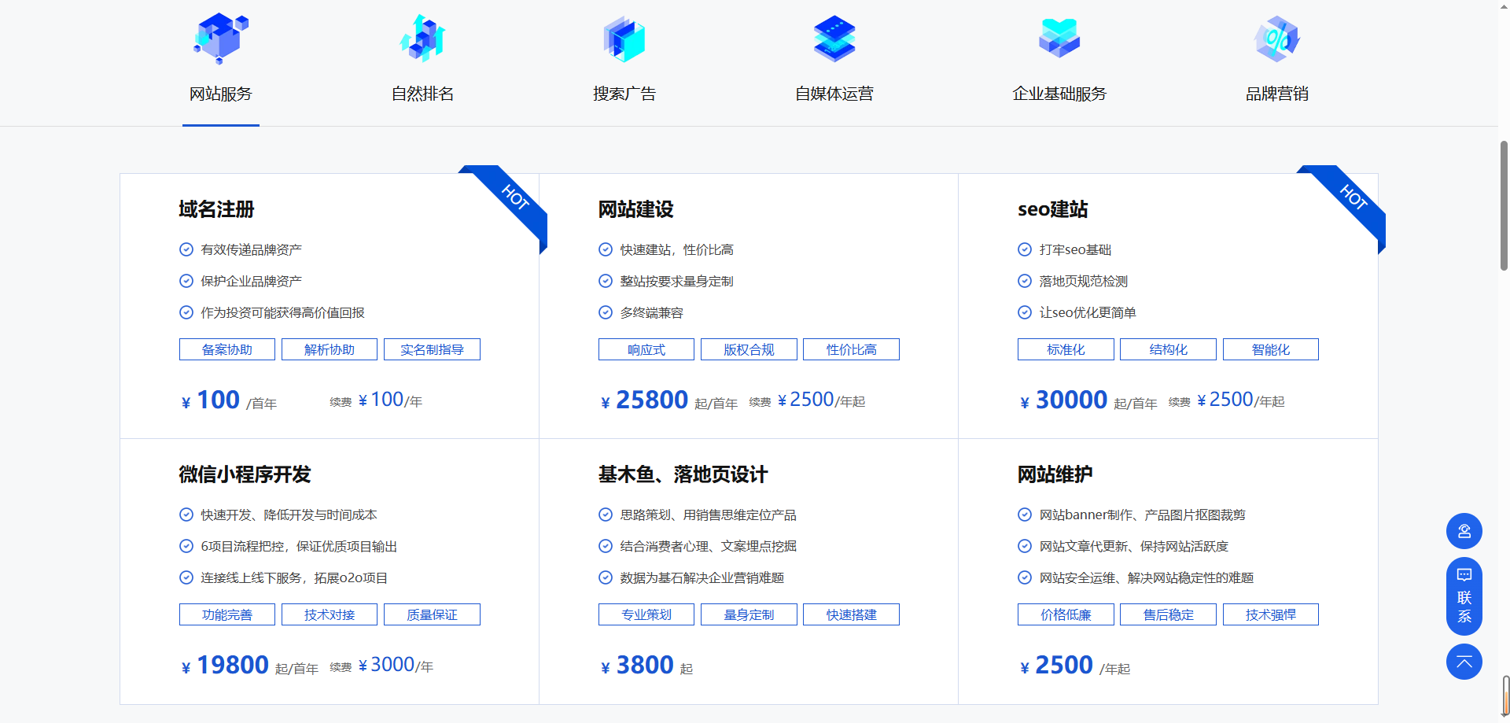Click the 30000 price text
The width and height of the screenshot is (1510, 723).
(1071, 400)
